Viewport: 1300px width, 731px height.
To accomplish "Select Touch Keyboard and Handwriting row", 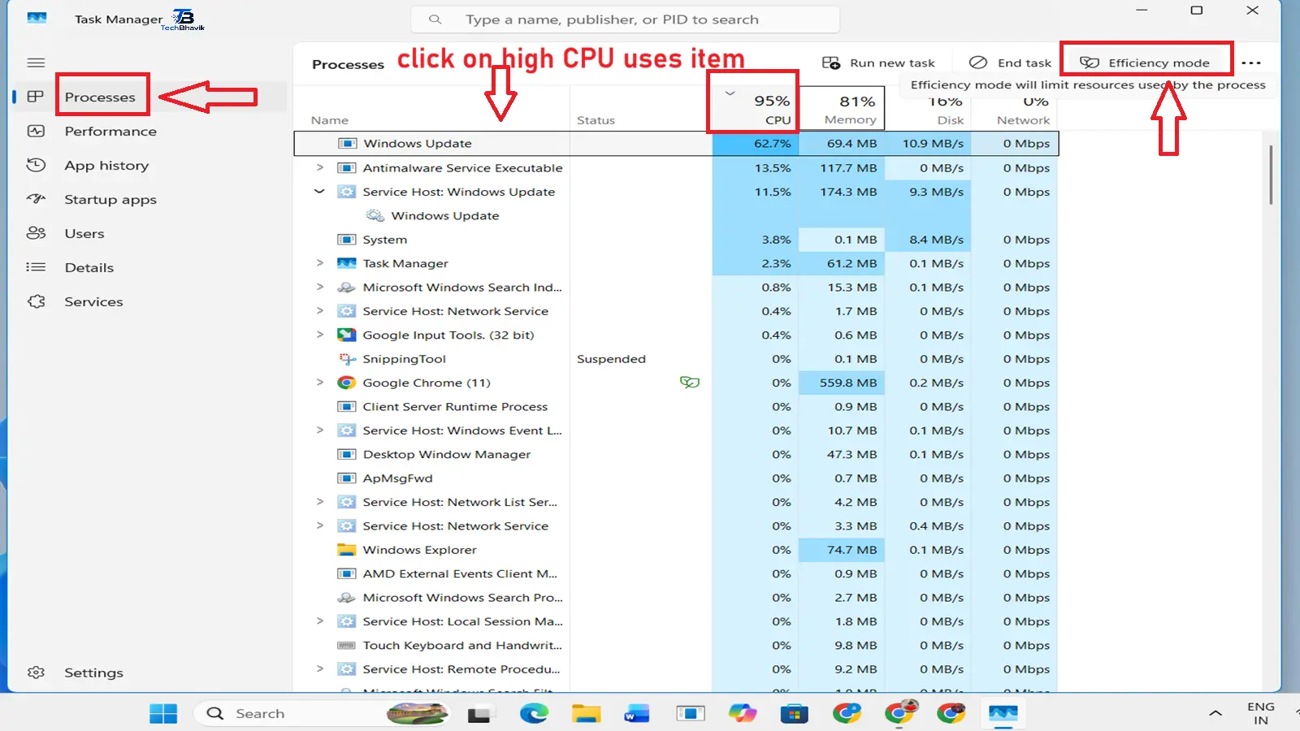I will pos(676,646).
